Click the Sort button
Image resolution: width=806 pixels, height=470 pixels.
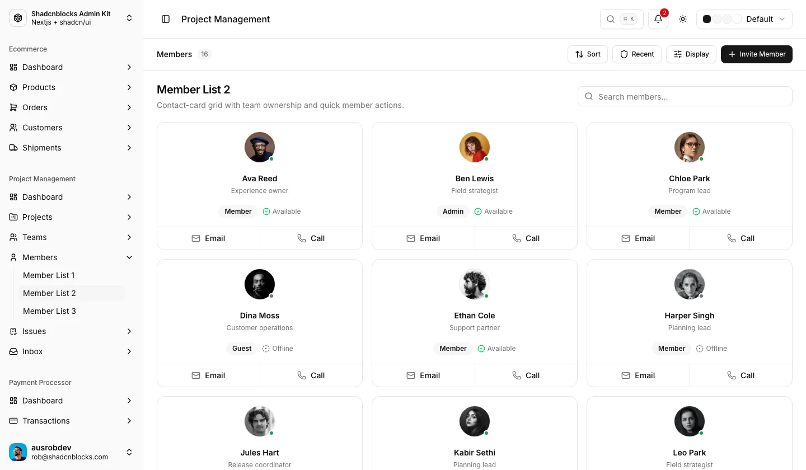pyautogui.click(x=588, y=54)
